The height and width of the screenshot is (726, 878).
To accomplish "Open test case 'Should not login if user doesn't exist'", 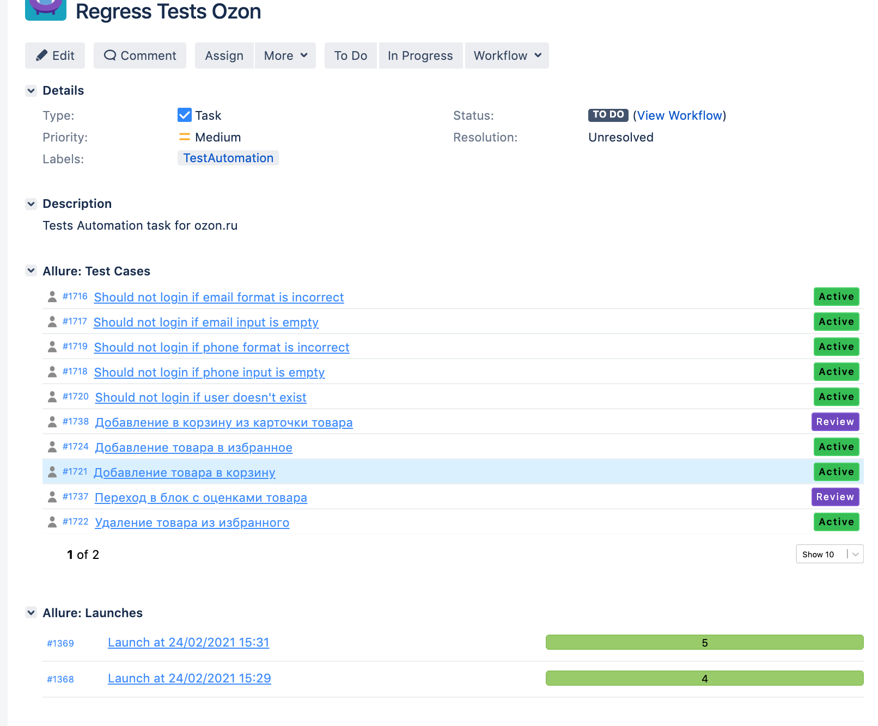I will pos(201,397).
